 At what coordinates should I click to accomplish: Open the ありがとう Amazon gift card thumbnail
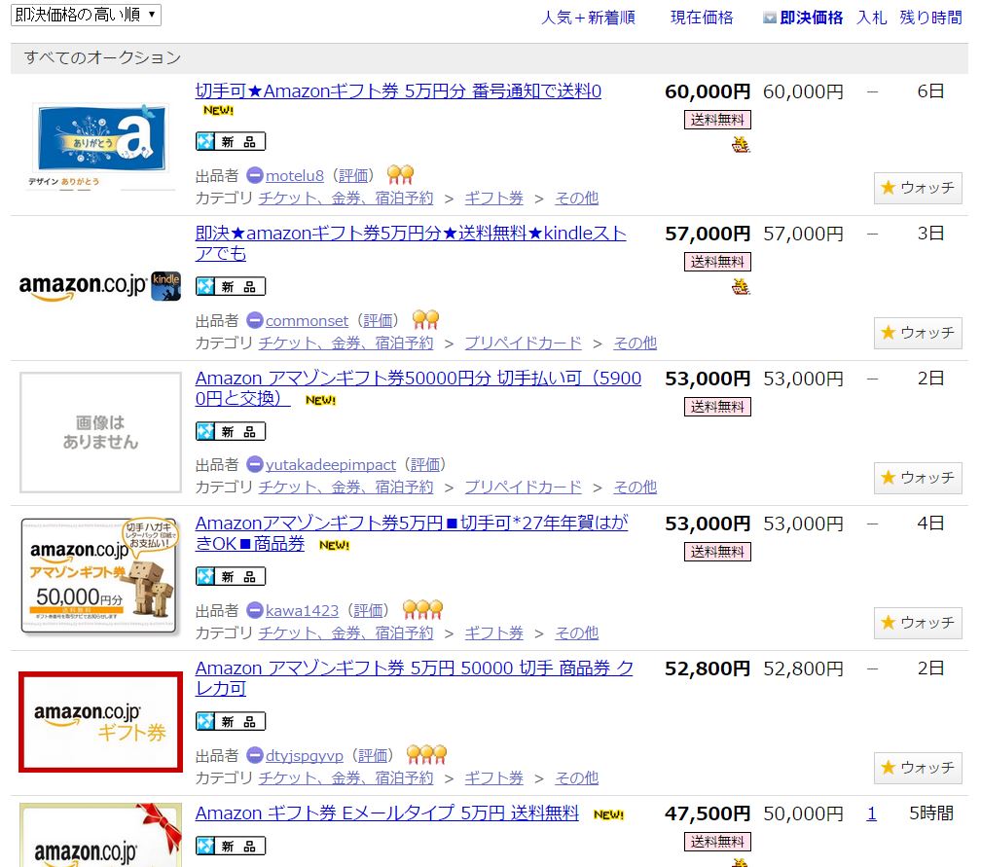tap(101, 146)
